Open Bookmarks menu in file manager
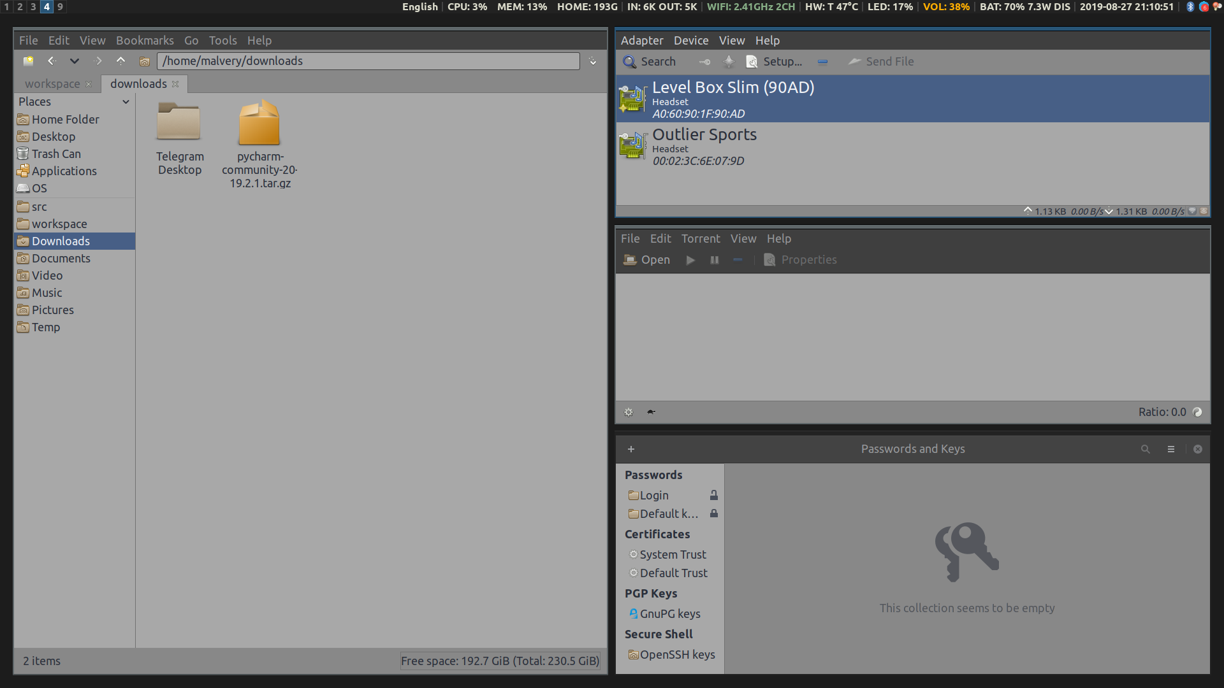Image resolution: width=1224 pixels, height=688 pixels. (145, 40)
